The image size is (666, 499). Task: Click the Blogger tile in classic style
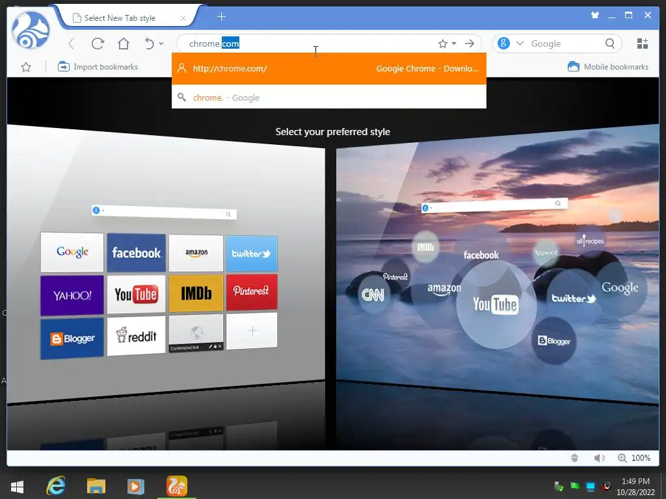click(x=72, y=339)
